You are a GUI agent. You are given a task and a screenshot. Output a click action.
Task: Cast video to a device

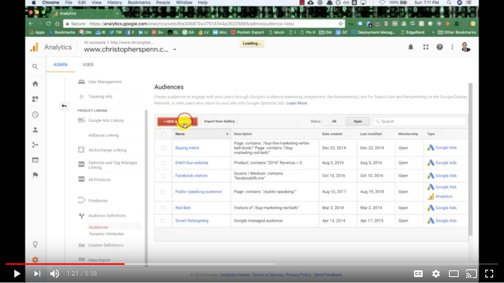pos(471,274)
